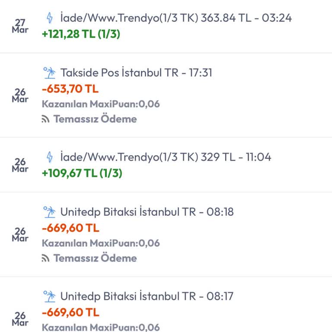332x332 pixels.
Task: Tap the palm tree icon for Takside Pos
Action: click(x=50, y=72)
